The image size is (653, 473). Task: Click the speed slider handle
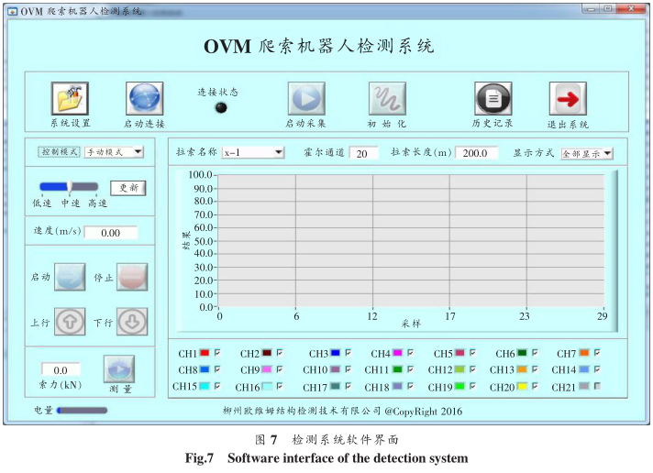coord(70,187)
